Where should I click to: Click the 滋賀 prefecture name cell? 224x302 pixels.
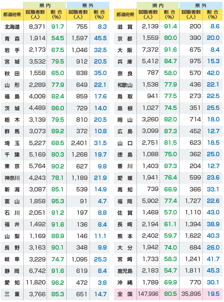point(125,27)
